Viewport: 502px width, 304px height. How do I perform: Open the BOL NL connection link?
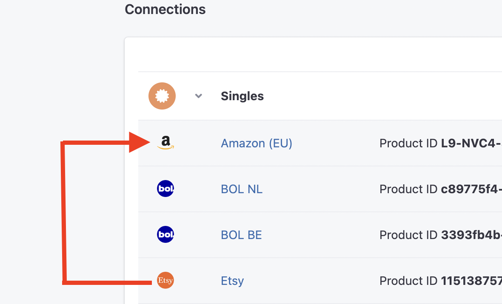(x=242, y=189)
